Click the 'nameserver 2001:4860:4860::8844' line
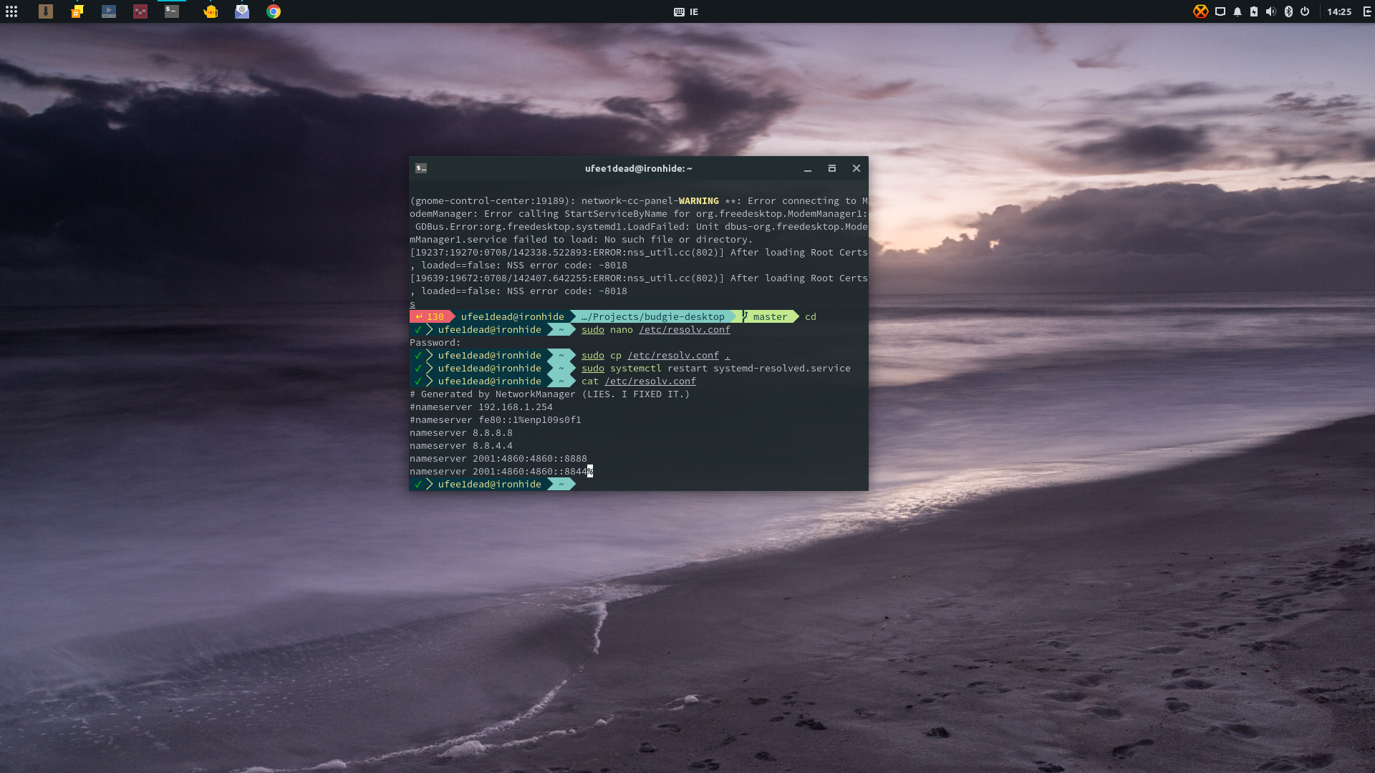The height and width of the screenshot is (773, 1375). pos(498,471)
